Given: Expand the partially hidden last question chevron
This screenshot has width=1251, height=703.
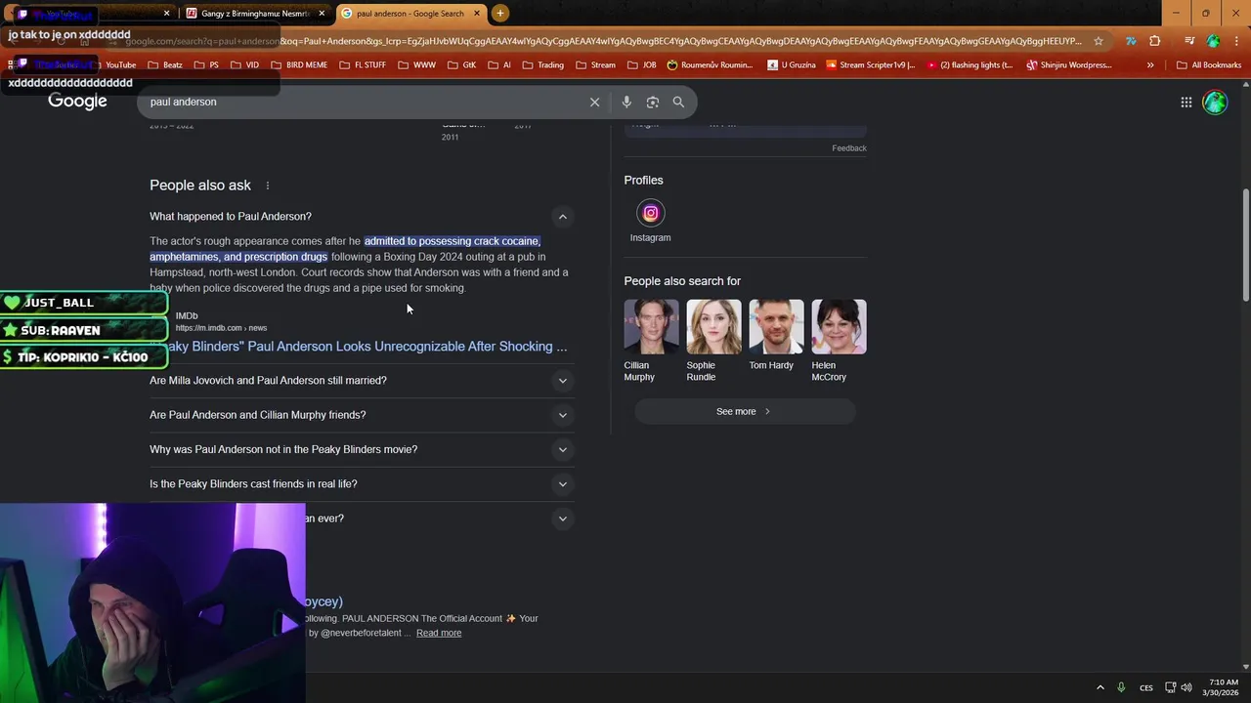Looking at the screenshot, I should point(562,518).
